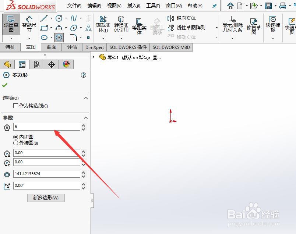Confirm polygon with green check mark
The width and height of the screenshot is (296, 234).
pos(5,85)
